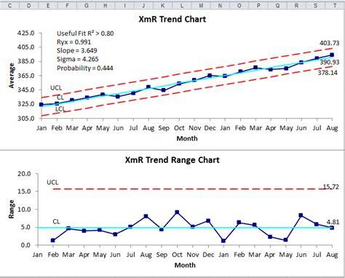Select the 15.72 UCL label on range chart
This screenshot has width=345, height=278.
(x=331, y=187)
